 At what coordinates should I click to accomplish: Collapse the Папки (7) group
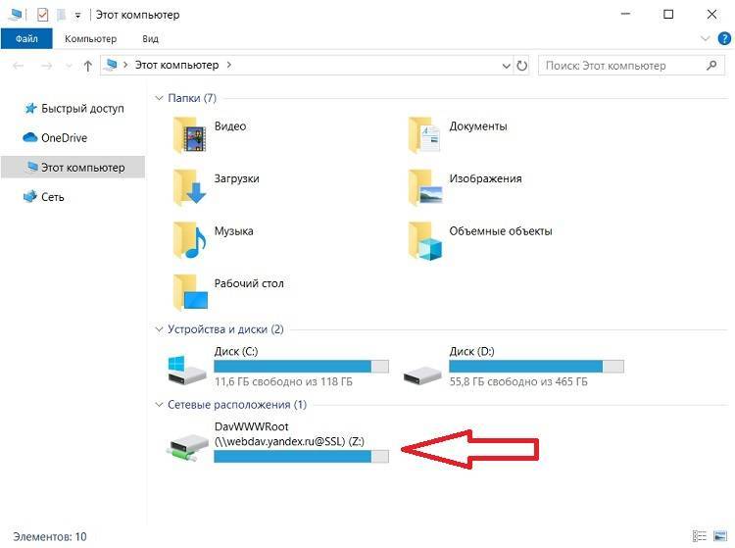[159, 98]
